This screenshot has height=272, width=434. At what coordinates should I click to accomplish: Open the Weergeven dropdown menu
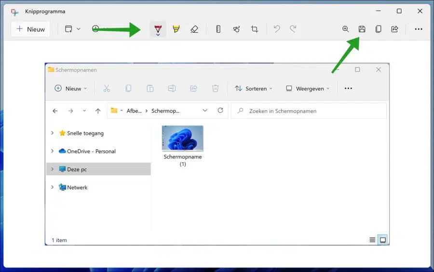click(308, 89)
